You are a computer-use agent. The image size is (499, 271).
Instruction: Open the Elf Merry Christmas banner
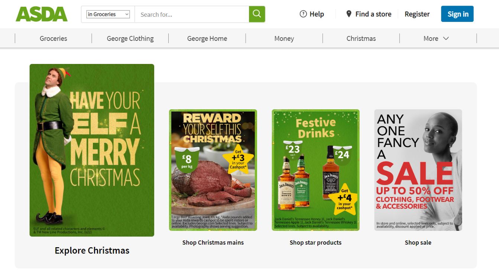(x=92, y=150)
